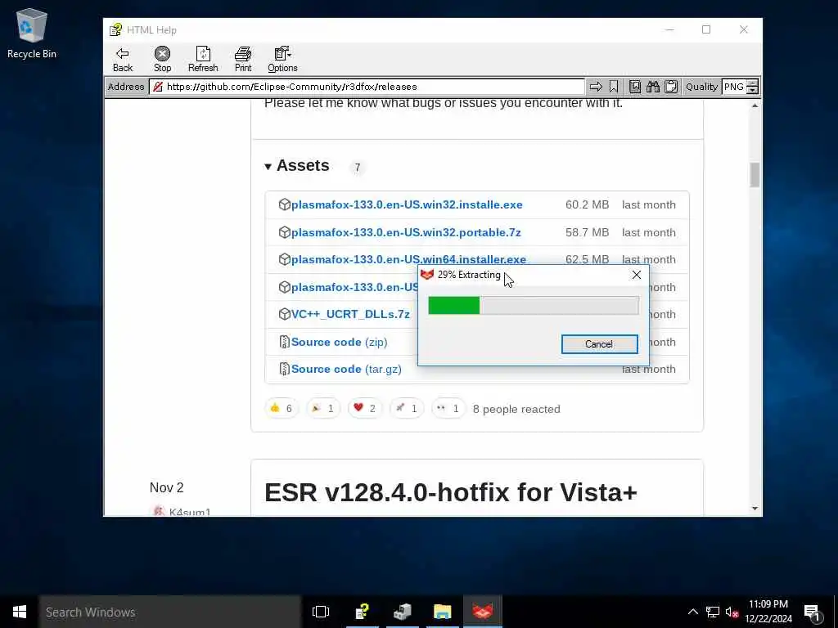The width and height of the screenshot is (838, 628).
Task: Click the vertical scrollbar thumb
Action: tap(755, 175)
